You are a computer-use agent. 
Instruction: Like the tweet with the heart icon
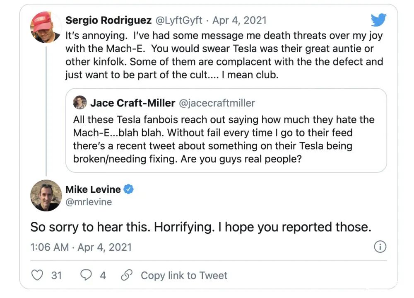coord(37,275)
